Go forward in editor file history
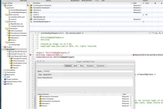Image resolution: width=163 pixels, height=109 pixels. tap(38, 33)
